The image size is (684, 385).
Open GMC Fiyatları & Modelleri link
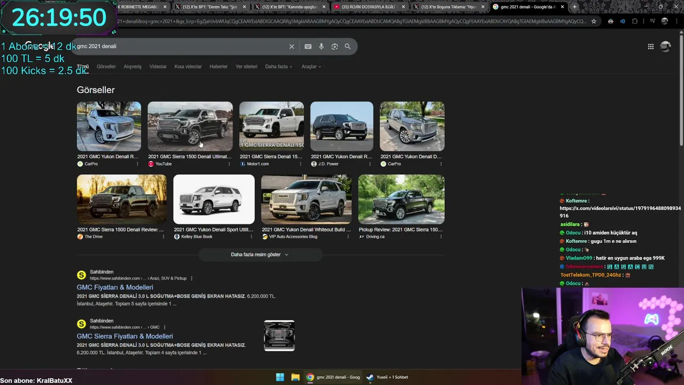[115, 287]
